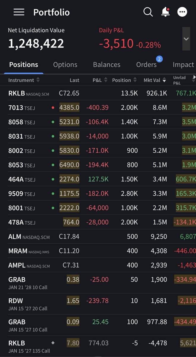Select the RDW JAN 15 '27 20 Call
Viewport: 196px width, 357px height.
pyautogui.click(x=98, y=304)
